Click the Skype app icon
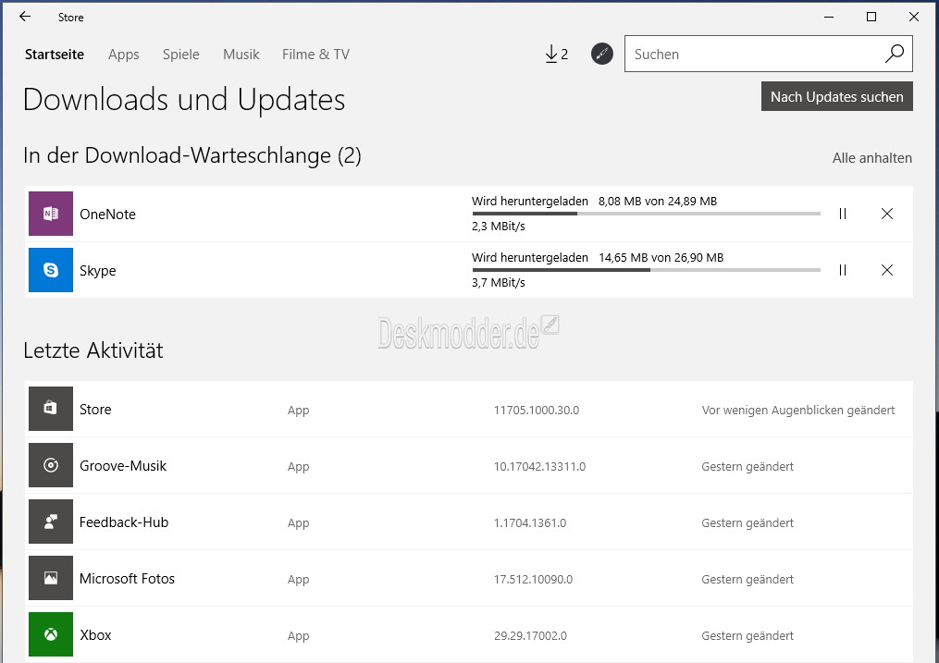This screenshot has height=663, width=939. pos(51,270)
